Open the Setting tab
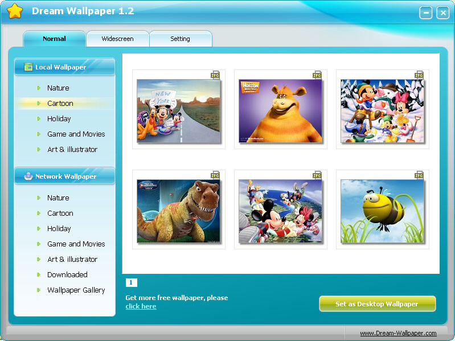This screenshot has height=341, width=455. coord(180,39)
